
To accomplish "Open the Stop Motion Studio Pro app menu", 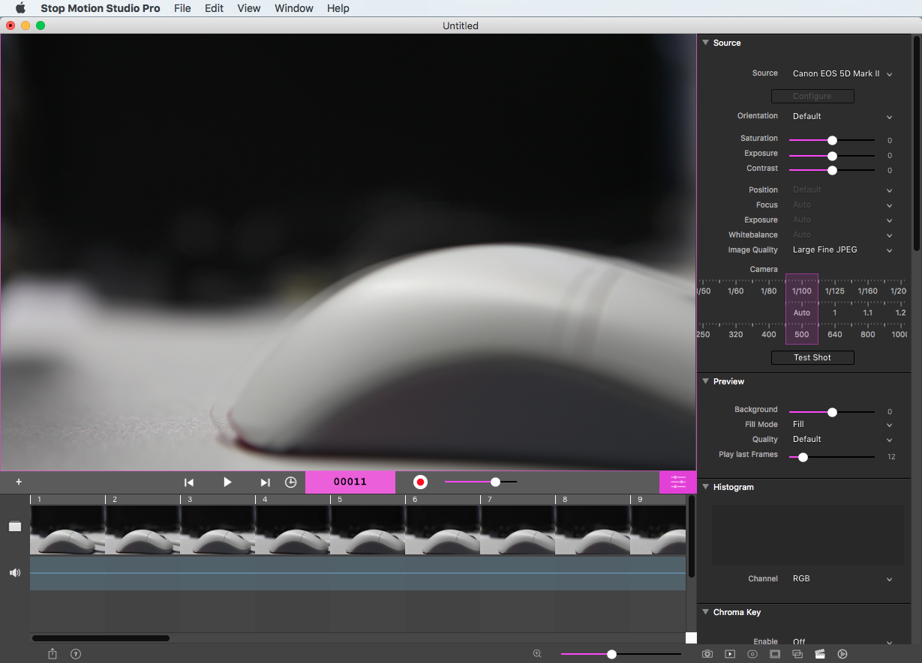I will [101, 8].
